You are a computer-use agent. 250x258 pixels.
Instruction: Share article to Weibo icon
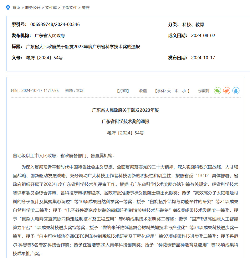pos(227,90)
